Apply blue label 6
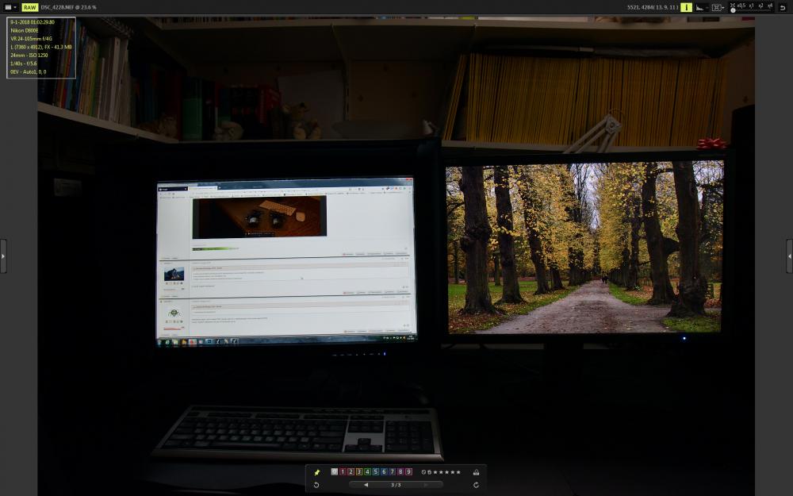 tap(384, 471)
